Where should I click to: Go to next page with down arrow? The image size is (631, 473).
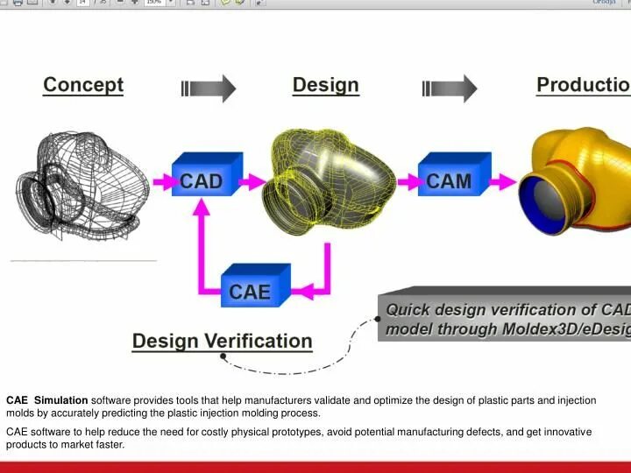tap(67, 2)
